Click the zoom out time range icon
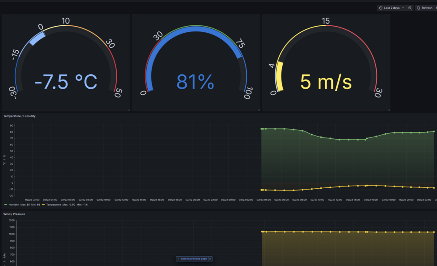This screenshot has height=266, width=437. [410, 8]
